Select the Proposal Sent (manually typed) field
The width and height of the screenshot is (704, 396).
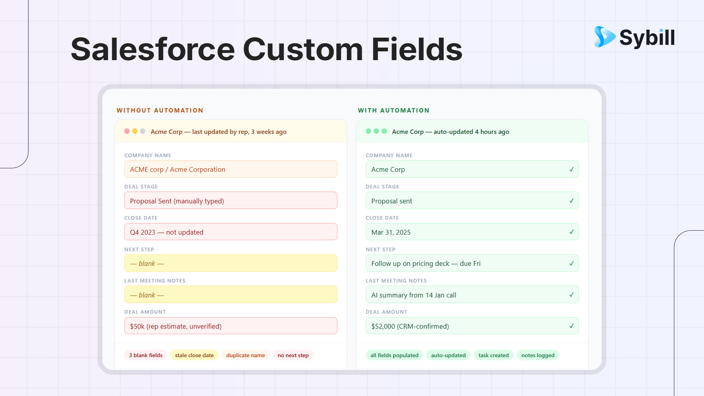click(231, 201)
